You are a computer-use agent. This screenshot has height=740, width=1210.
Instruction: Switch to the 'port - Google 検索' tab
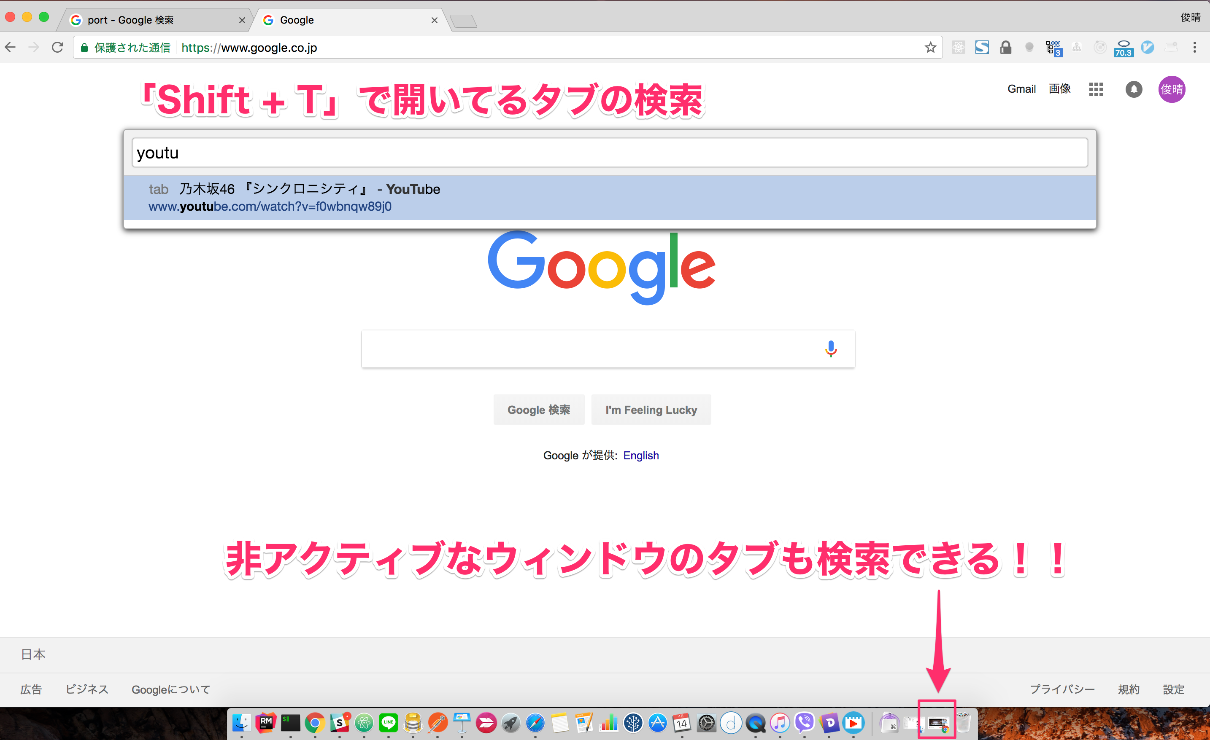click(x=147, y=20)
